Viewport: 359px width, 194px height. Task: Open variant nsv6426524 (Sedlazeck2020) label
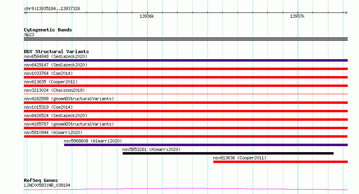(x=56, y=116)
